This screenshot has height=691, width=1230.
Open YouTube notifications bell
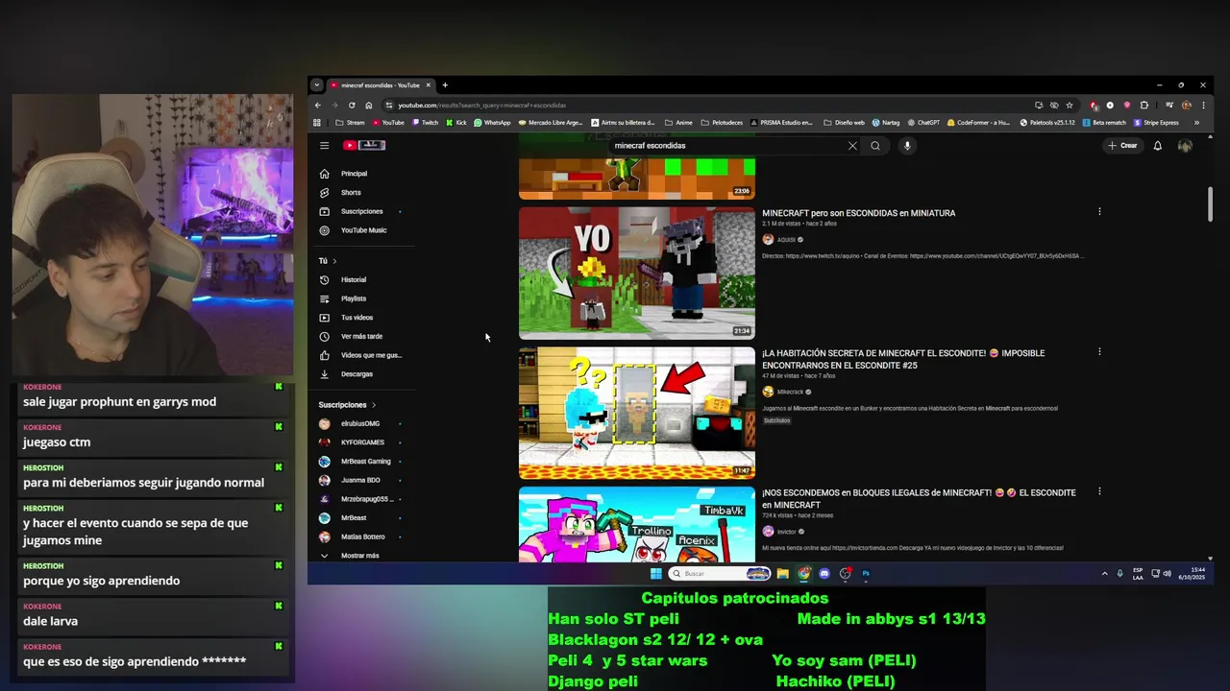1158,146
